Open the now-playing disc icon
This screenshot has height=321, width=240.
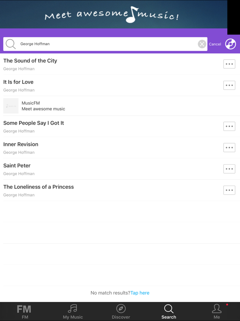[231, 44]
